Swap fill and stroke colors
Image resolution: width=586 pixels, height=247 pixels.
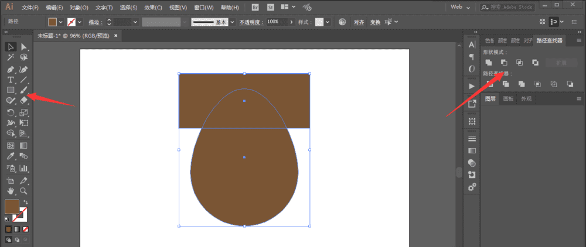point(25,202)
